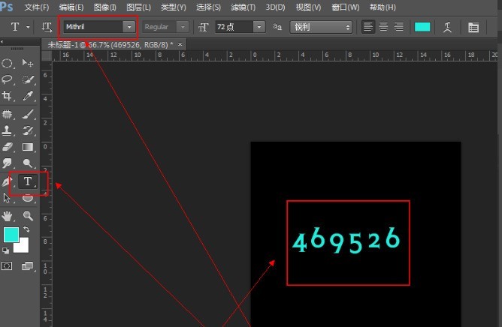
Task: Open the 3D(D) menu
Action: coord(275,7)
